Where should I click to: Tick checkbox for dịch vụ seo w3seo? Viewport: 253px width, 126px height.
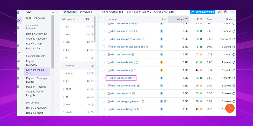point(103,31)
